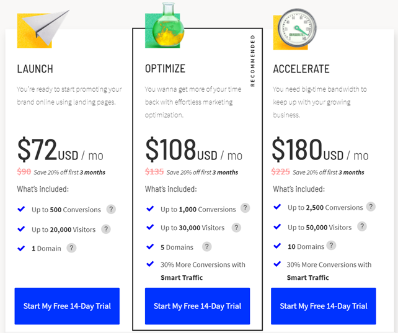398x335 pixels.
Task: Open the question mark next to 1 Domain
Action: point(71,248)
